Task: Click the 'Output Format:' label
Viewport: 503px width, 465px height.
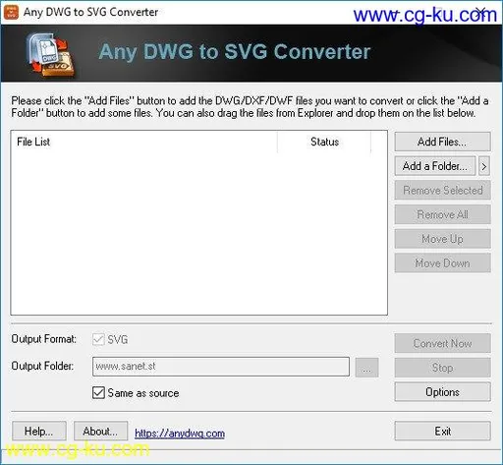Action: click(44, 339)
